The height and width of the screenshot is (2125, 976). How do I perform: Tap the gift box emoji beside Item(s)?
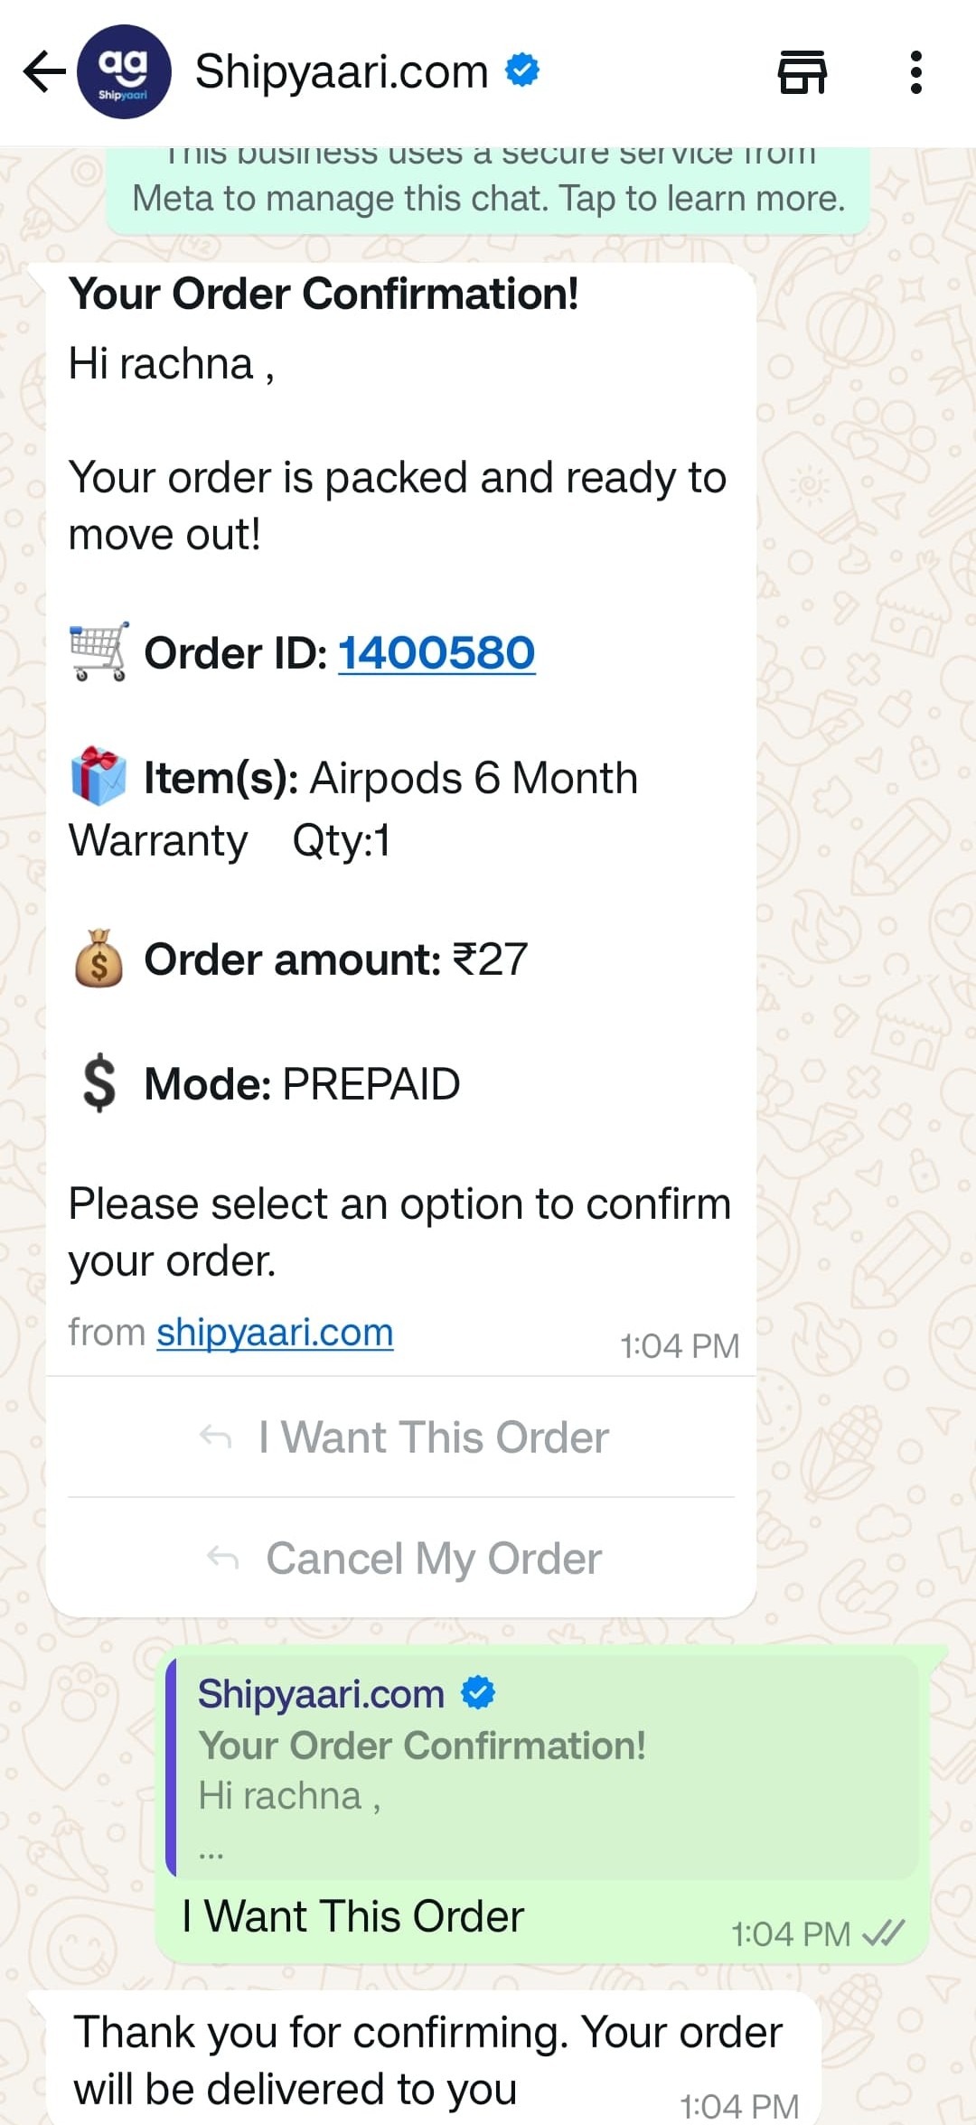coord(99,776)
